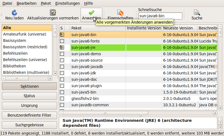Click the Suche magnifier icon

click(x=197, y=12)
